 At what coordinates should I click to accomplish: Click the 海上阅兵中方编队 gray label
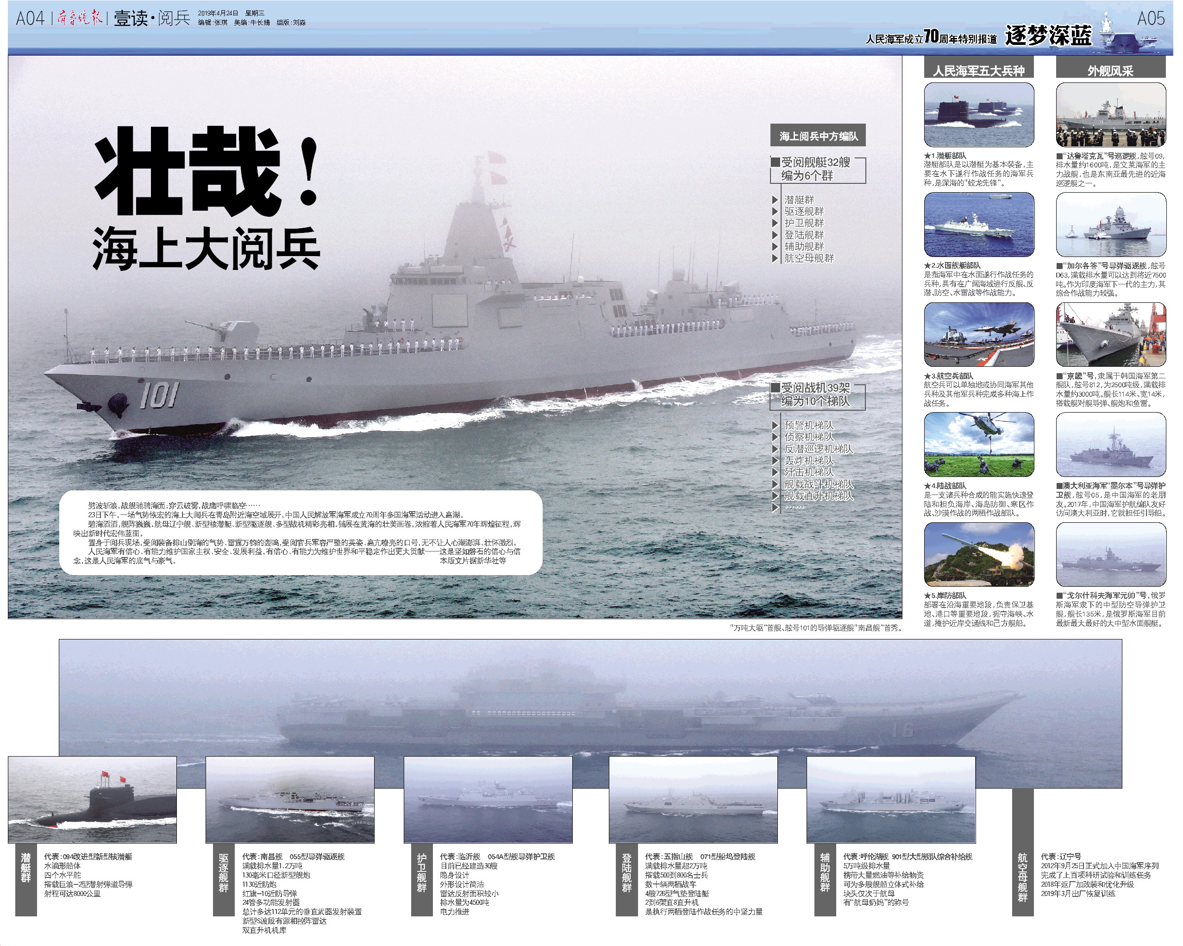pos(818,136)
